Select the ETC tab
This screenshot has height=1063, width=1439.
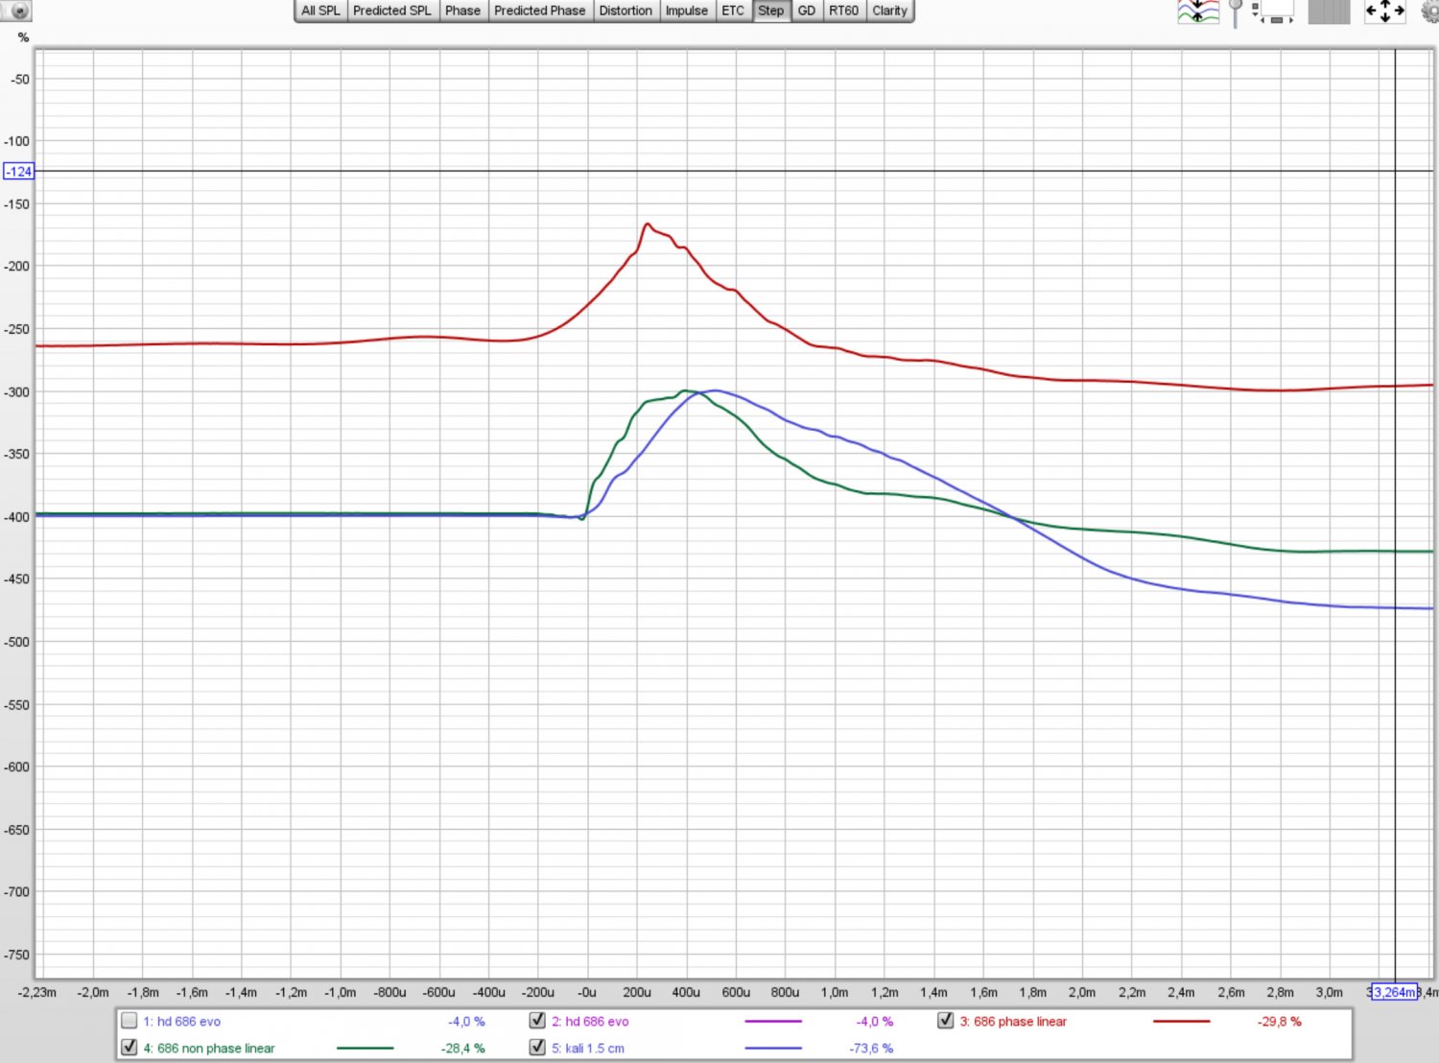coord(733,11)
